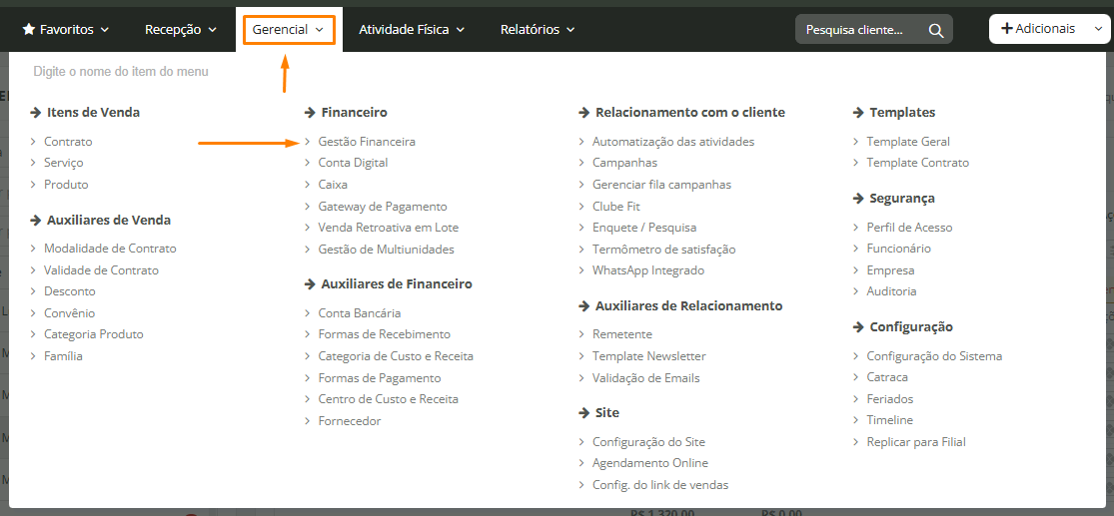Screen dimensions: 1114x516
Task: Open Categoria de Custo e Receita
Action: click(396, 356)
